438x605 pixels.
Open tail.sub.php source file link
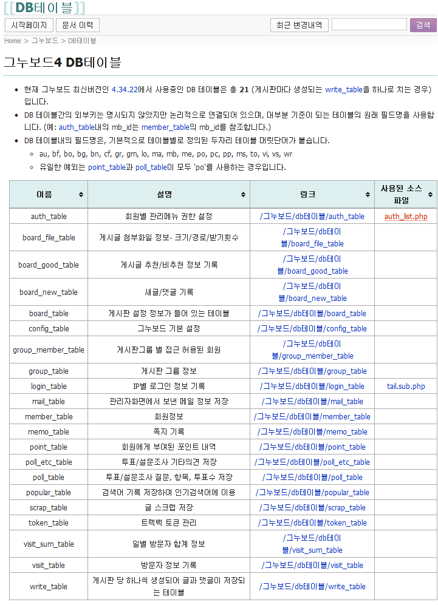pos(406,386)
